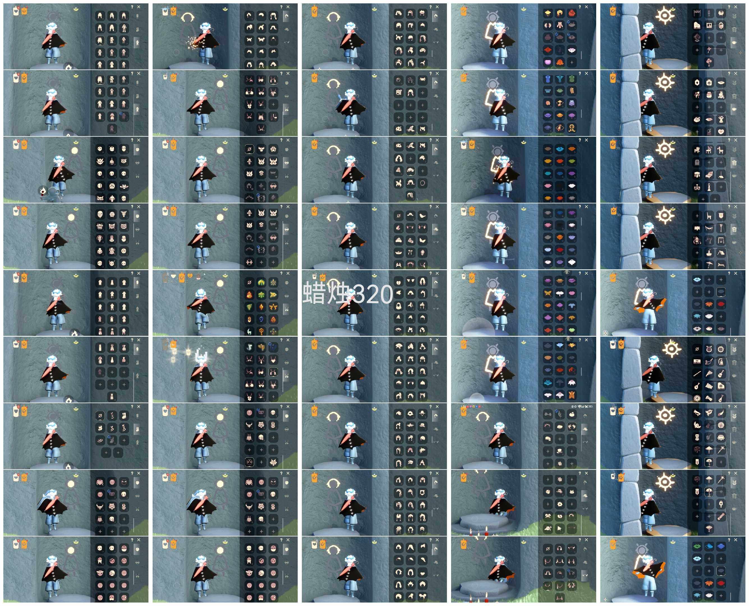
Task: Pick the trumpet horn instrument
Action: coord(697,413)
